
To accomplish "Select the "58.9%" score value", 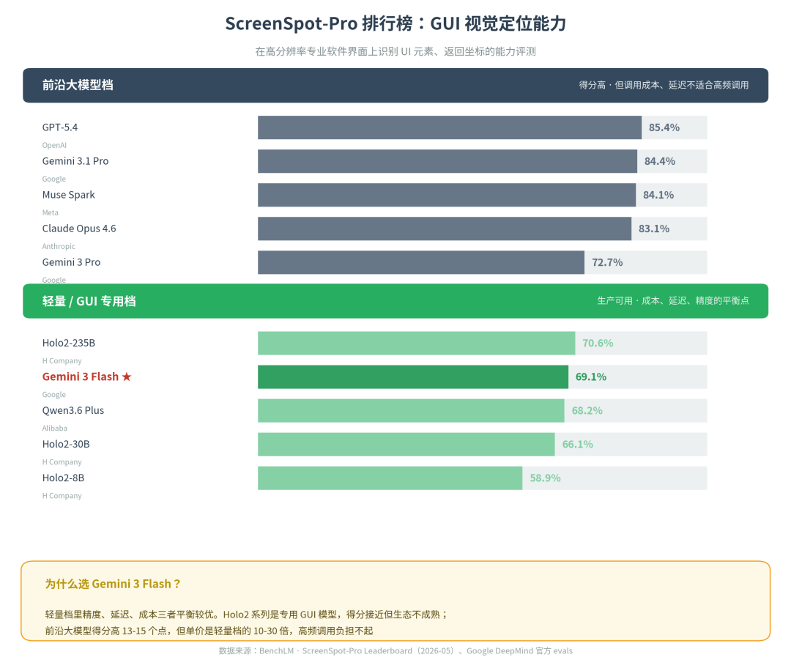I will click(546, 478).
